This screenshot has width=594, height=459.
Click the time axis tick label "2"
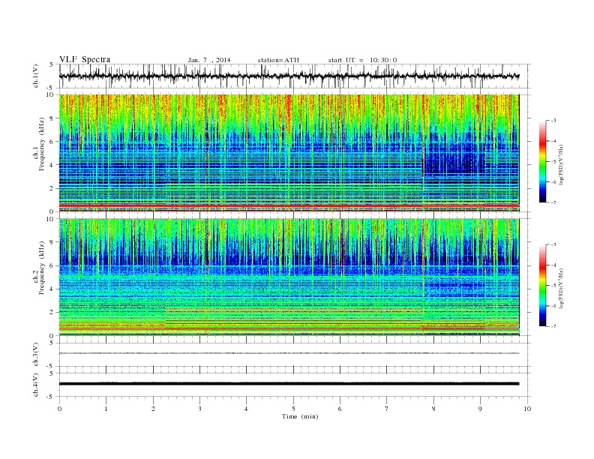153,409
